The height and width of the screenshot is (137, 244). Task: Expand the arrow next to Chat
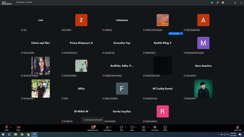[x=125, y=127]
